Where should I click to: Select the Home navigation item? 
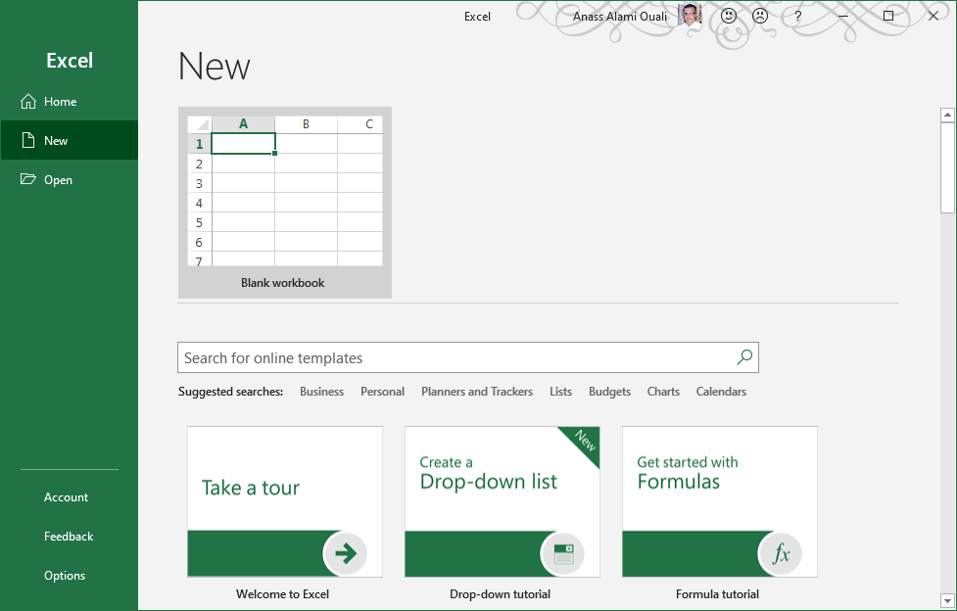(x=58, y=101)
